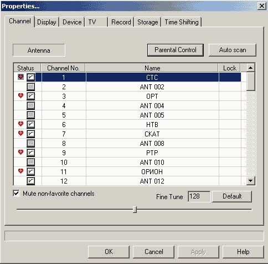268x264 pixels.
Task: Select the ANT 004 channel name
Action: [152, 105]
